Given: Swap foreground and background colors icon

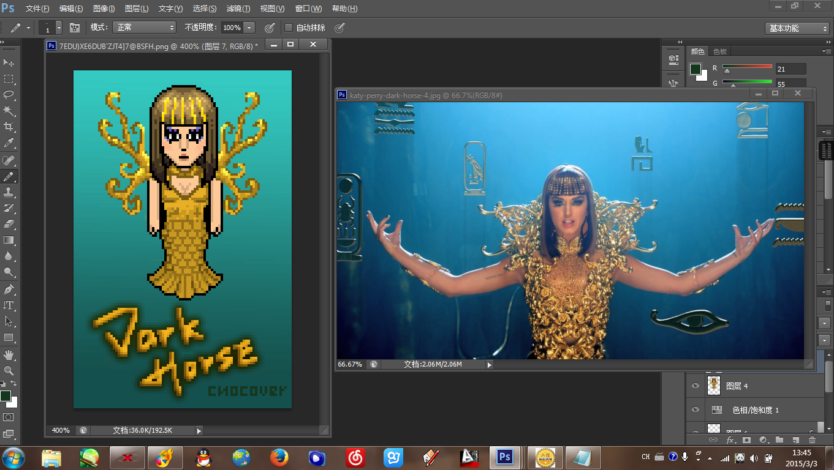Looking at the screenshot, I should [x=14, y=384].
